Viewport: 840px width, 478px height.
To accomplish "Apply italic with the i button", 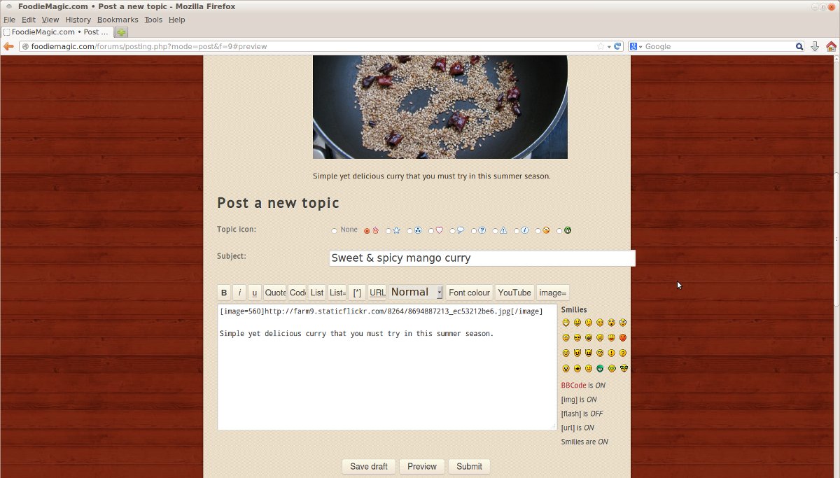I will tap(239, 293).
